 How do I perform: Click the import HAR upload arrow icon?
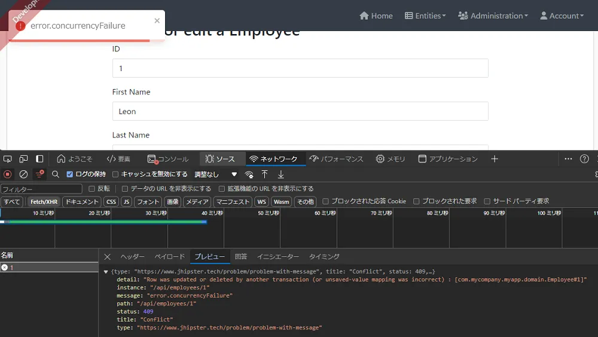pos(264,174)
